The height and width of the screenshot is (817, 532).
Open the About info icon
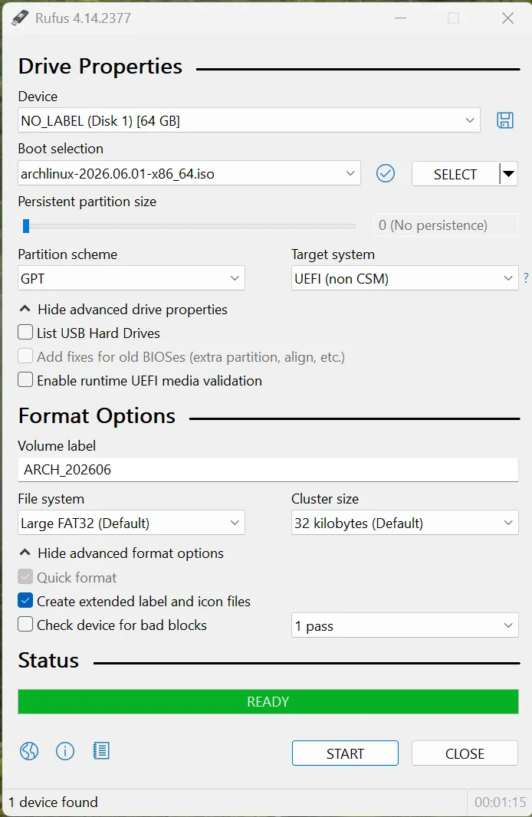tap(65, 751)
